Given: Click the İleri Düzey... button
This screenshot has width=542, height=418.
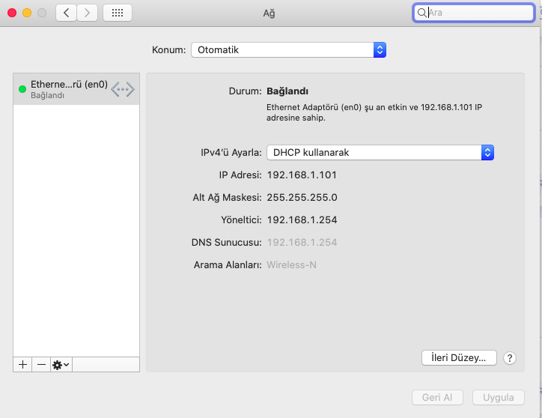Looking at the screenshot, I should [459, 358].
